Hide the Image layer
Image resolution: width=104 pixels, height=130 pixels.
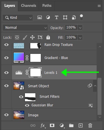tap(7, 115)
